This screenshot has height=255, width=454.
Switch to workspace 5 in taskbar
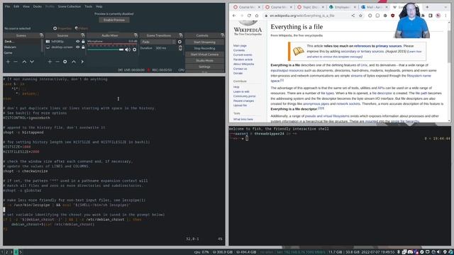click(21, 252)
